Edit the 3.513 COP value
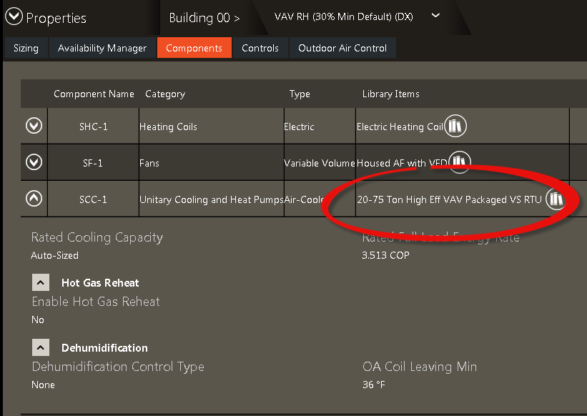587x416 pixels. click(x=386, y=255)
